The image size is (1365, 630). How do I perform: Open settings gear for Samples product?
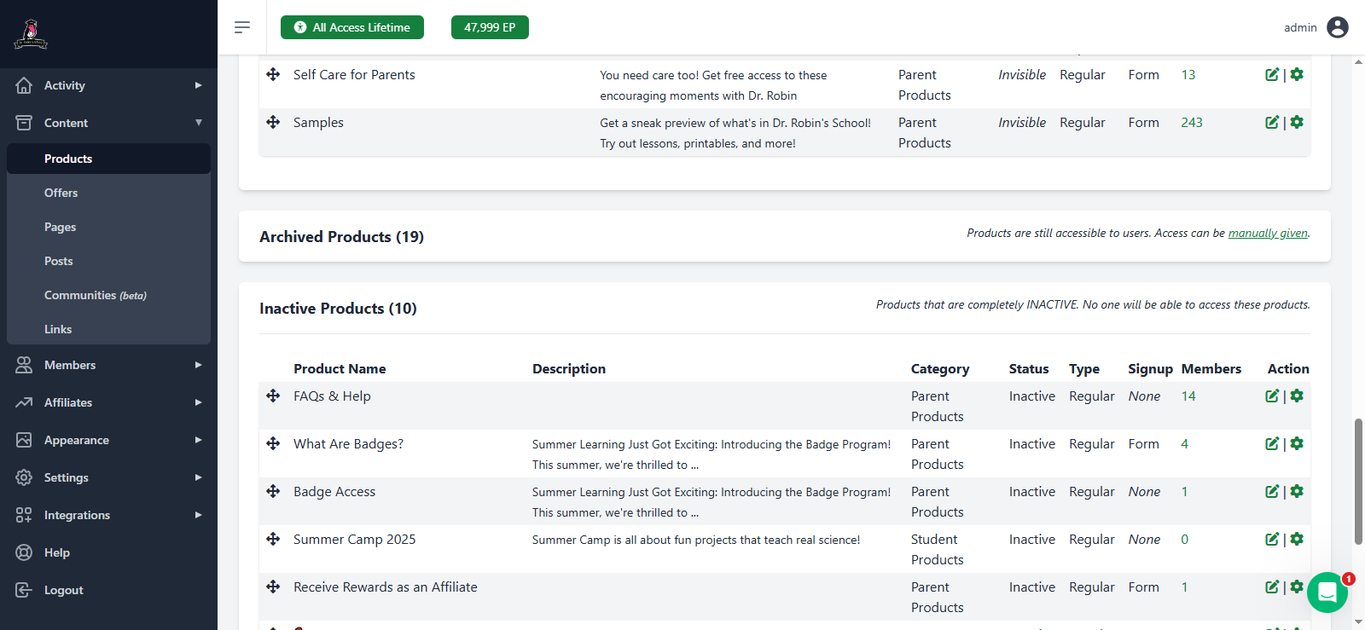[1297, 122]
